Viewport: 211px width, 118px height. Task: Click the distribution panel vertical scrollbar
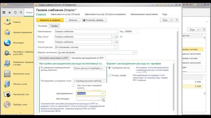click(x=173, y=87)
